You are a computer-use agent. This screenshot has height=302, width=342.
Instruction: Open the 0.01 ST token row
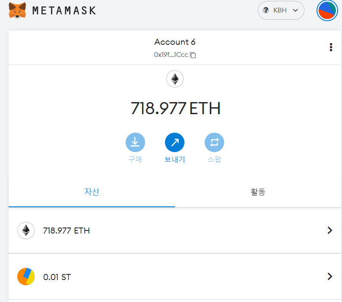coord(175,277)
